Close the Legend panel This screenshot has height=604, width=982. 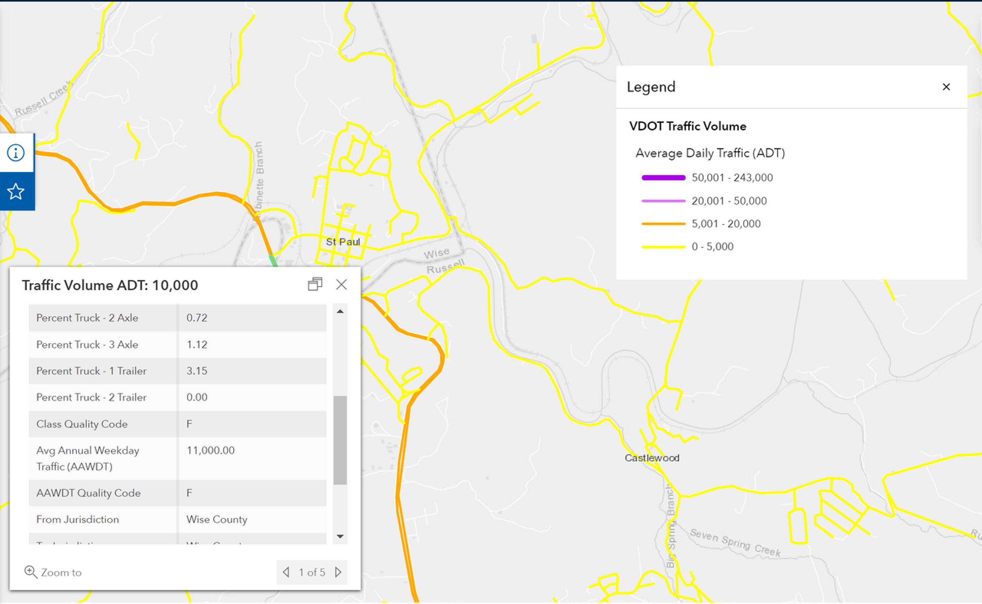[x=946, y=87]
